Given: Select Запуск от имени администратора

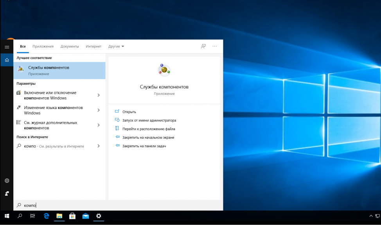Looking at the screenshot, I should point(149,120).
